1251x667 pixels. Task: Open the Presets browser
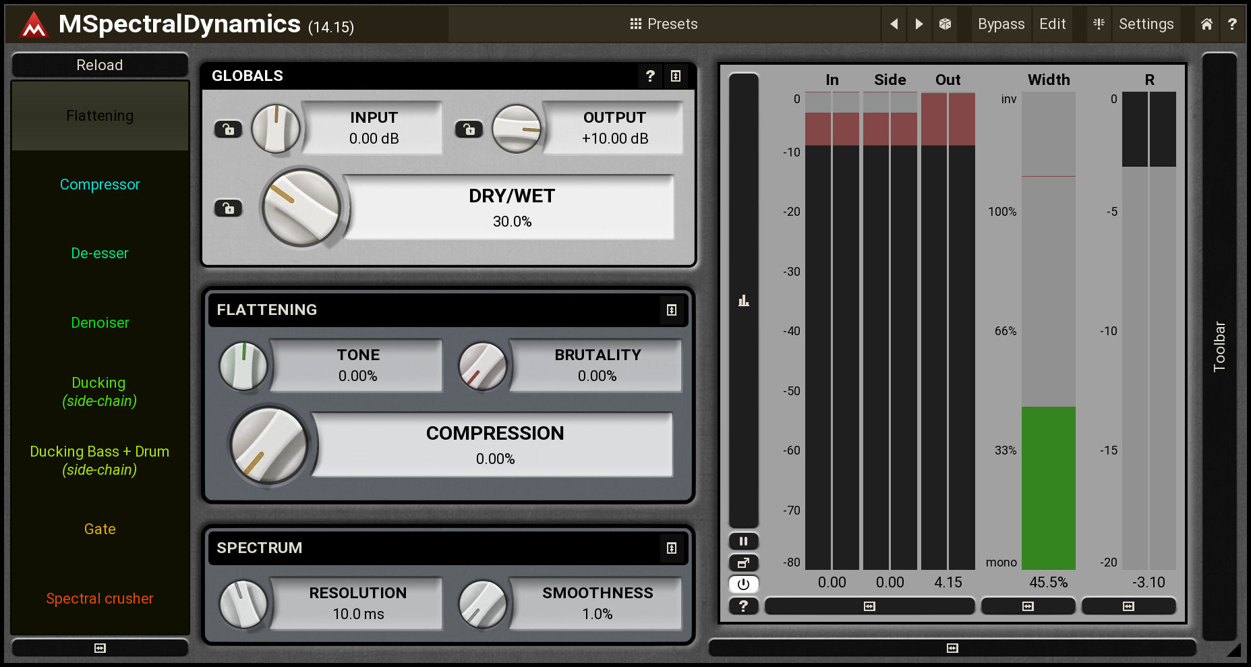pos(664,24)
